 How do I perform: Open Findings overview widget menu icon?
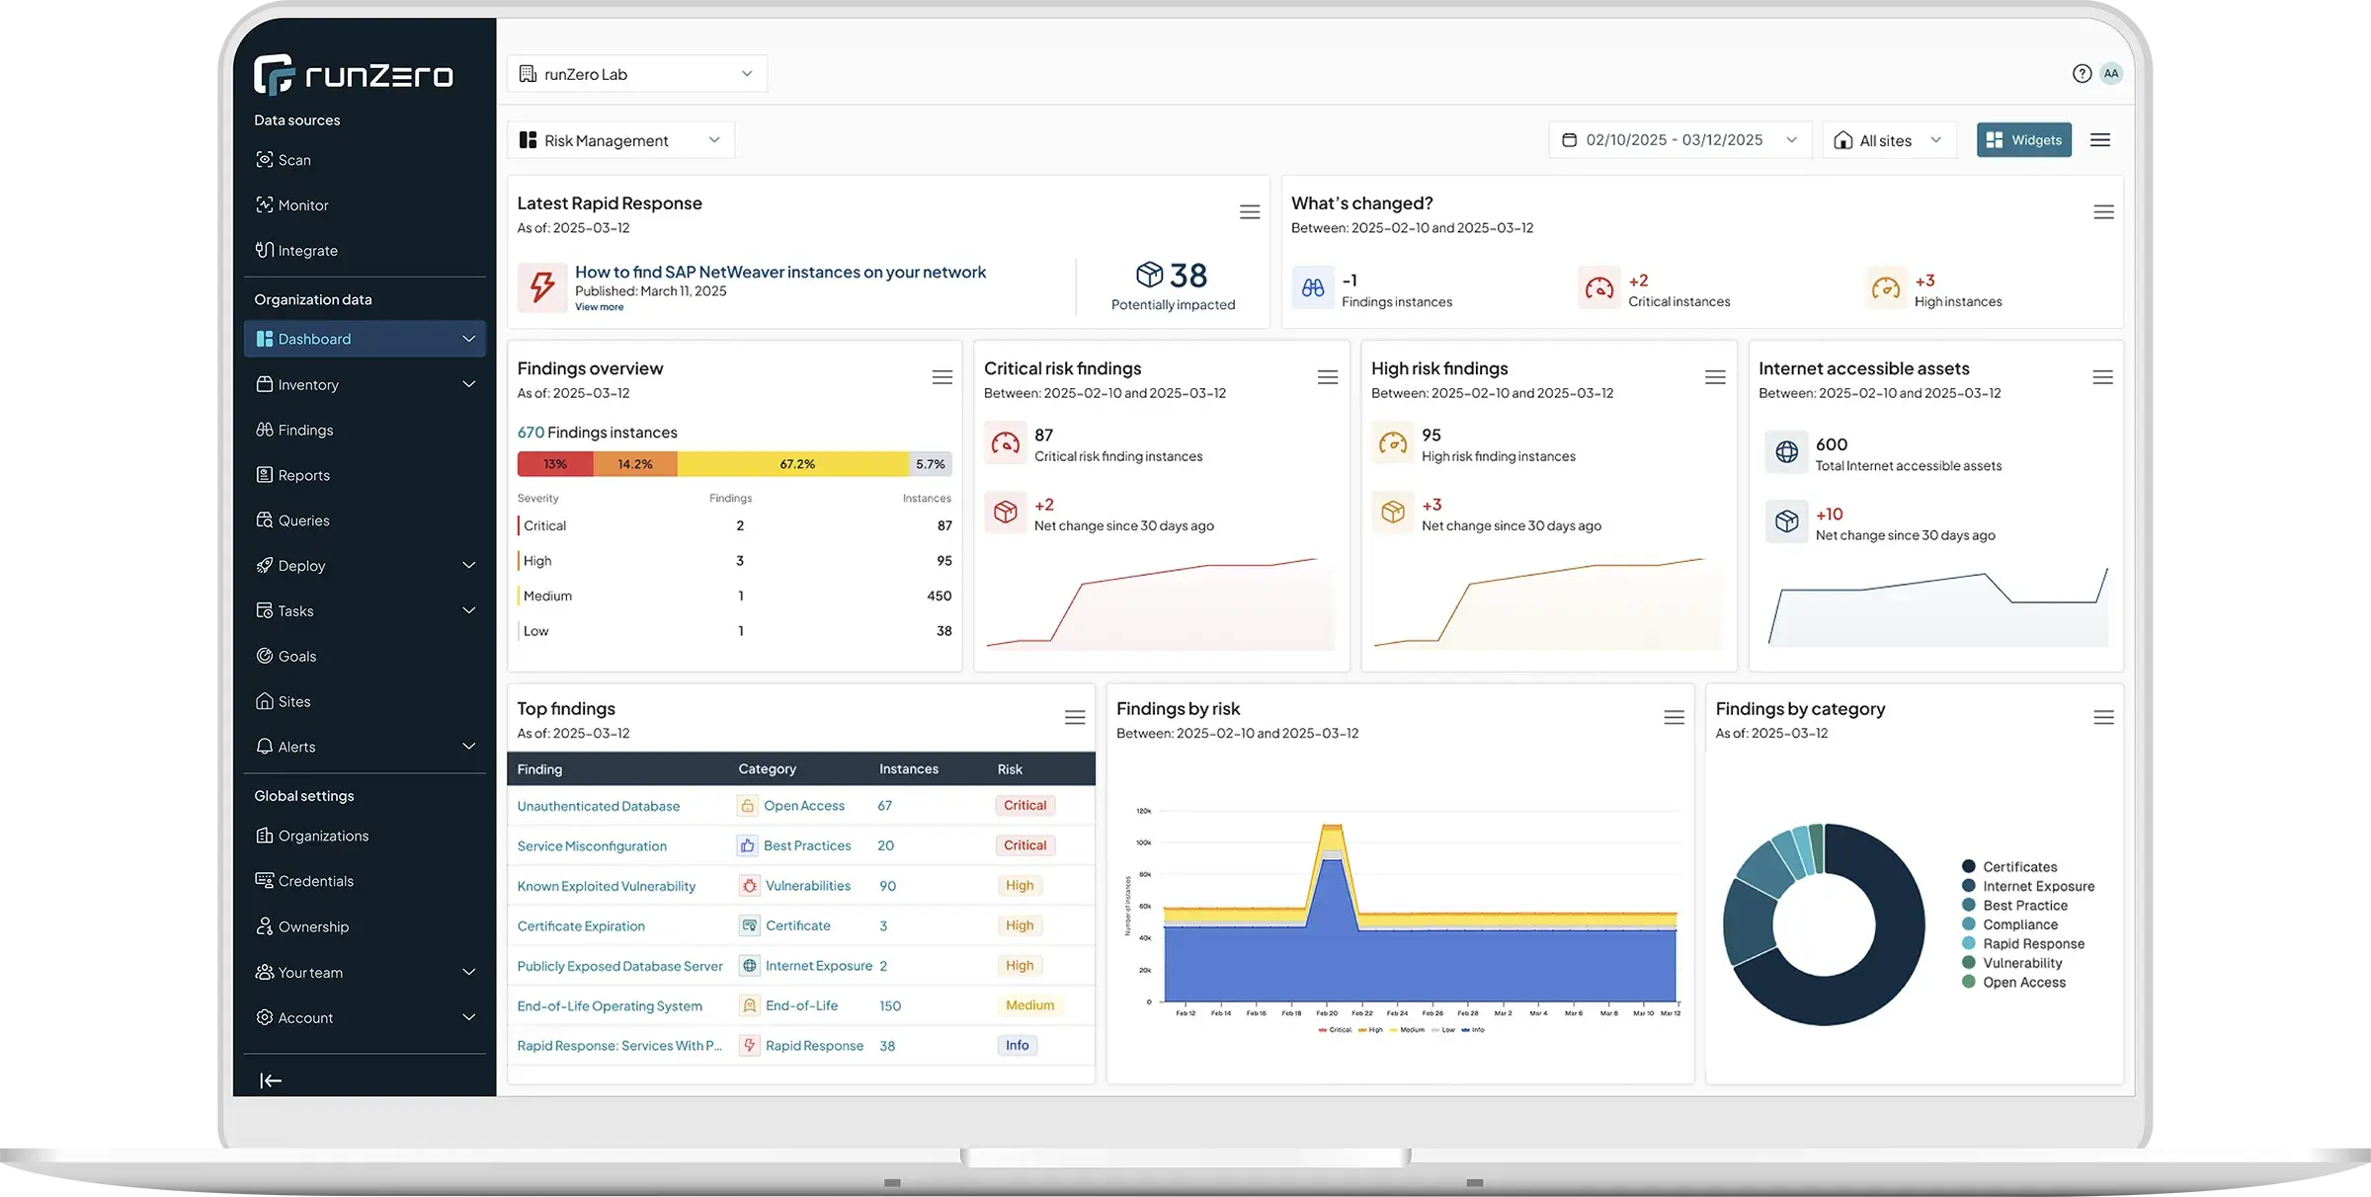pyautogui.click(x=942, y=377)
